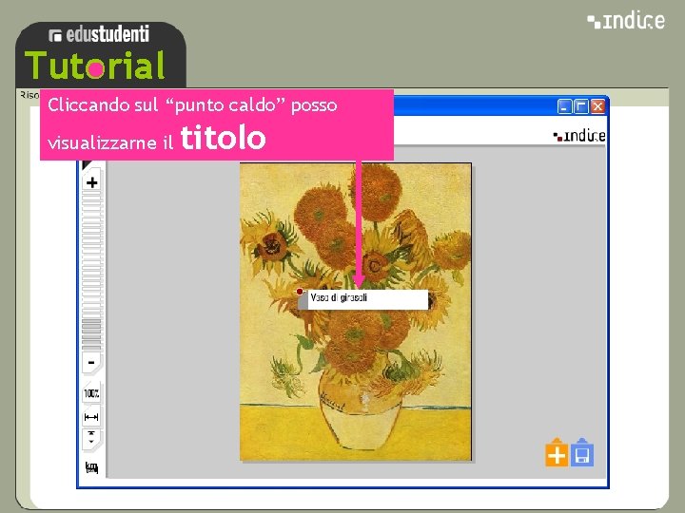The width and height of the screenshot is (685, 513).
Task: Minimize the inner viewer window
Action: click(x=564, y=106)
